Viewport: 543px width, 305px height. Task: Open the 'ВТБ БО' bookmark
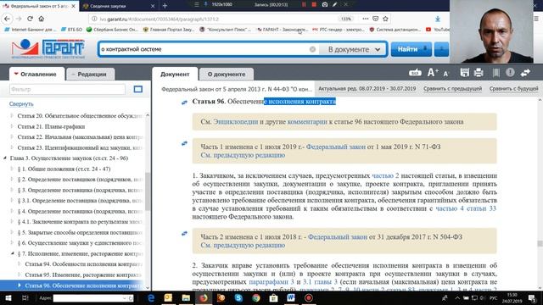(71, 30)
